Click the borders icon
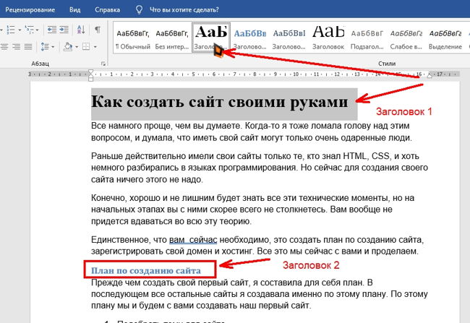 [x=86, y=47]
